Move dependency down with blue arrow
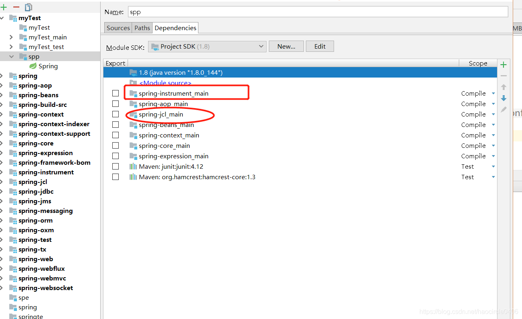The height and width of the screenshot is (319, 522). (x=503, y=98)
